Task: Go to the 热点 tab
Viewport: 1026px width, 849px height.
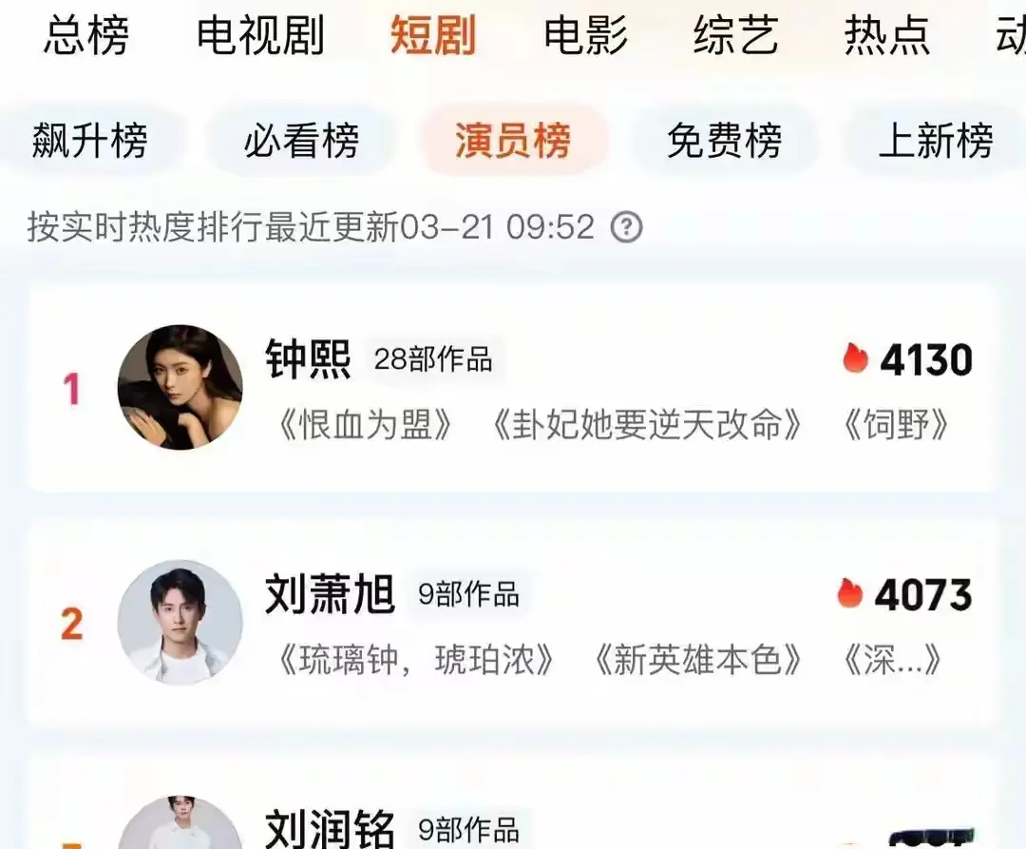Action: pyautogui.click(x=886, y=34)
